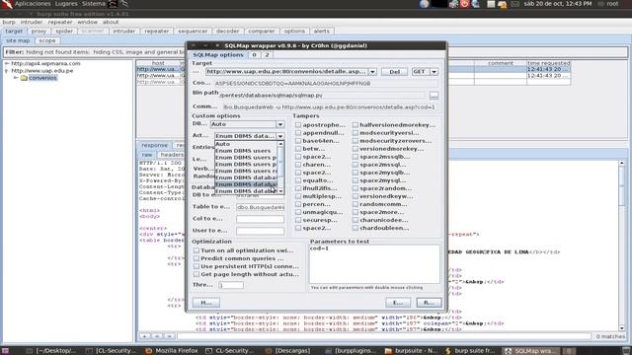632x355 pixels.
Task: Open the target URL dropdown arrow
Action: [x=372, y=72]
